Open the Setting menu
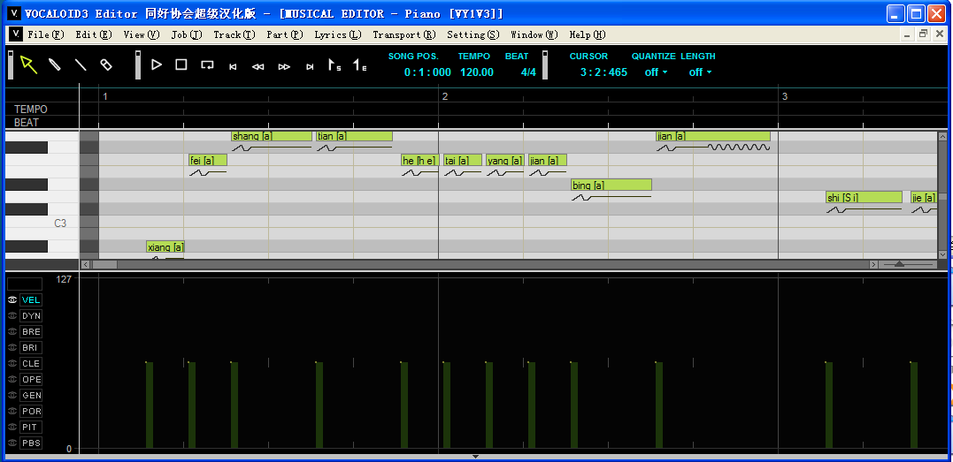The height and width of the screenshot is (462, 953). [473, 34]
